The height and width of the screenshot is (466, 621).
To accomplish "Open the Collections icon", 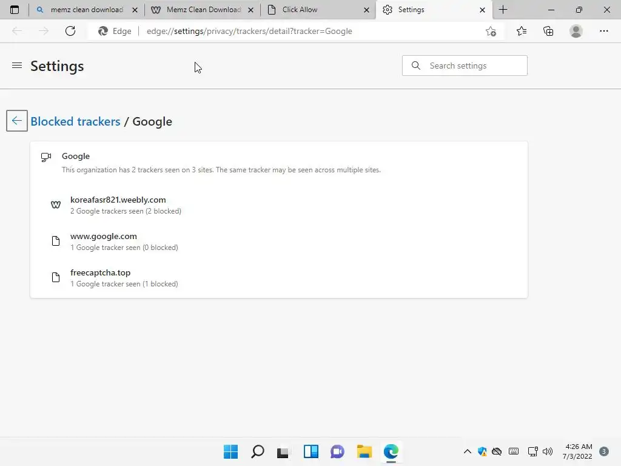I will pyautogui.click(x=548, y=31).
